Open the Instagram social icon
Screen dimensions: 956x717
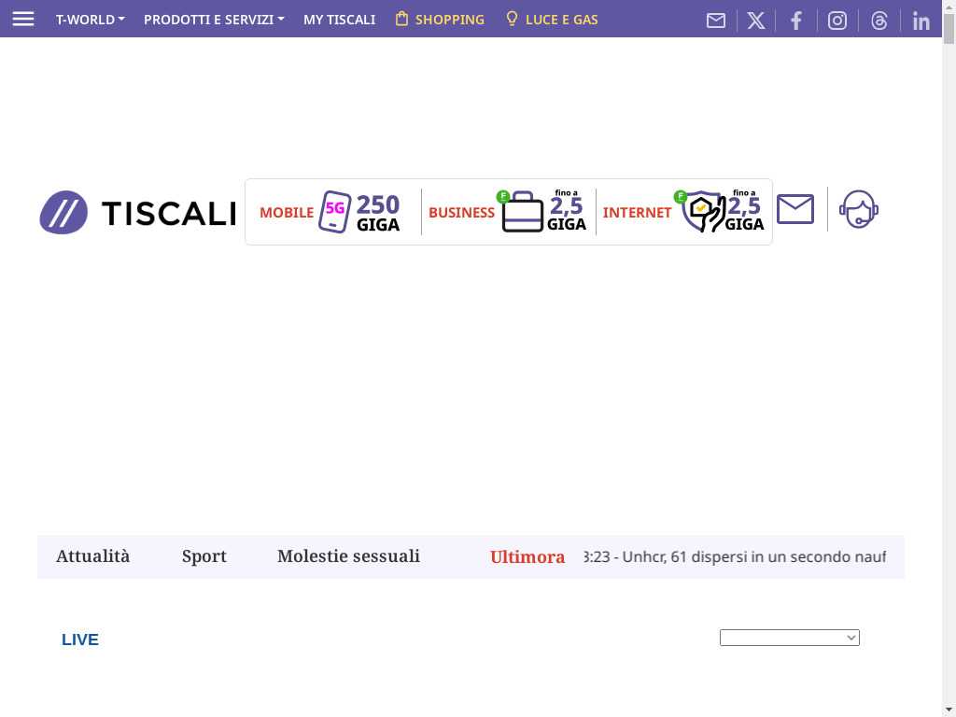click(x=837, y=21)
